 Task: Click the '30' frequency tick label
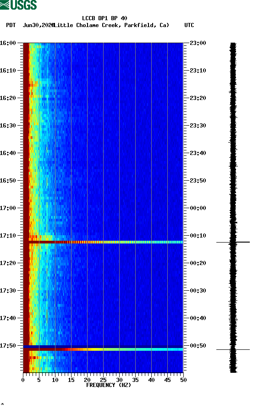[x=120, y=380]
